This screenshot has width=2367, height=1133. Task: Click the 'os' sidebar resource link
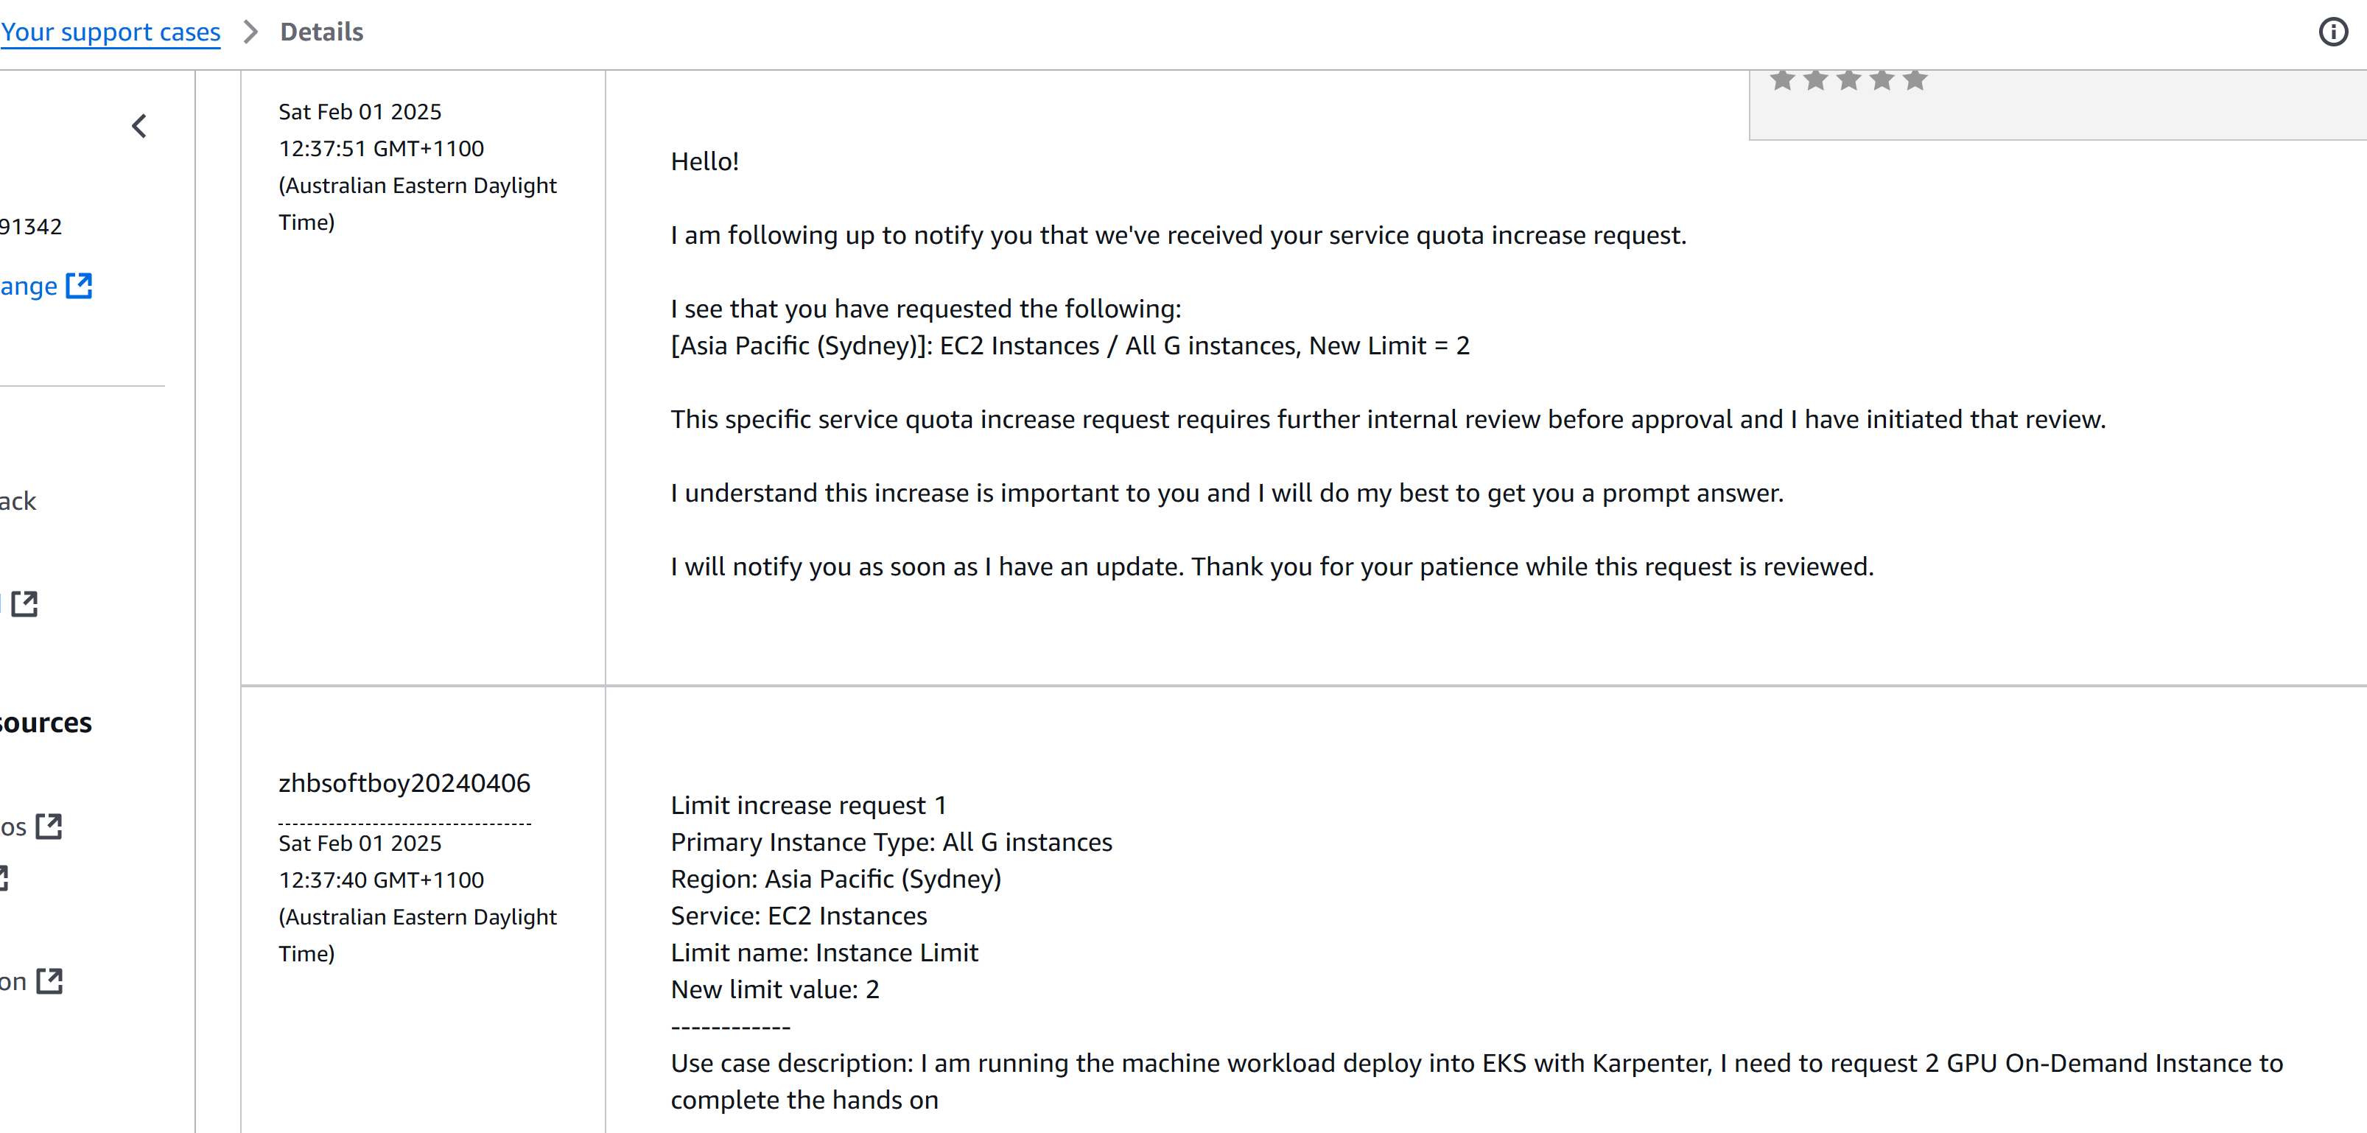[x=14, y=827]
